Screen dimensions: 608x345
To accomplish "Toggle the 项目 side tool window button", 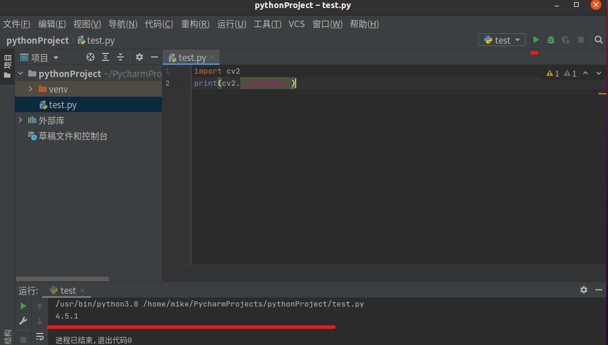I will coord(7,66).
